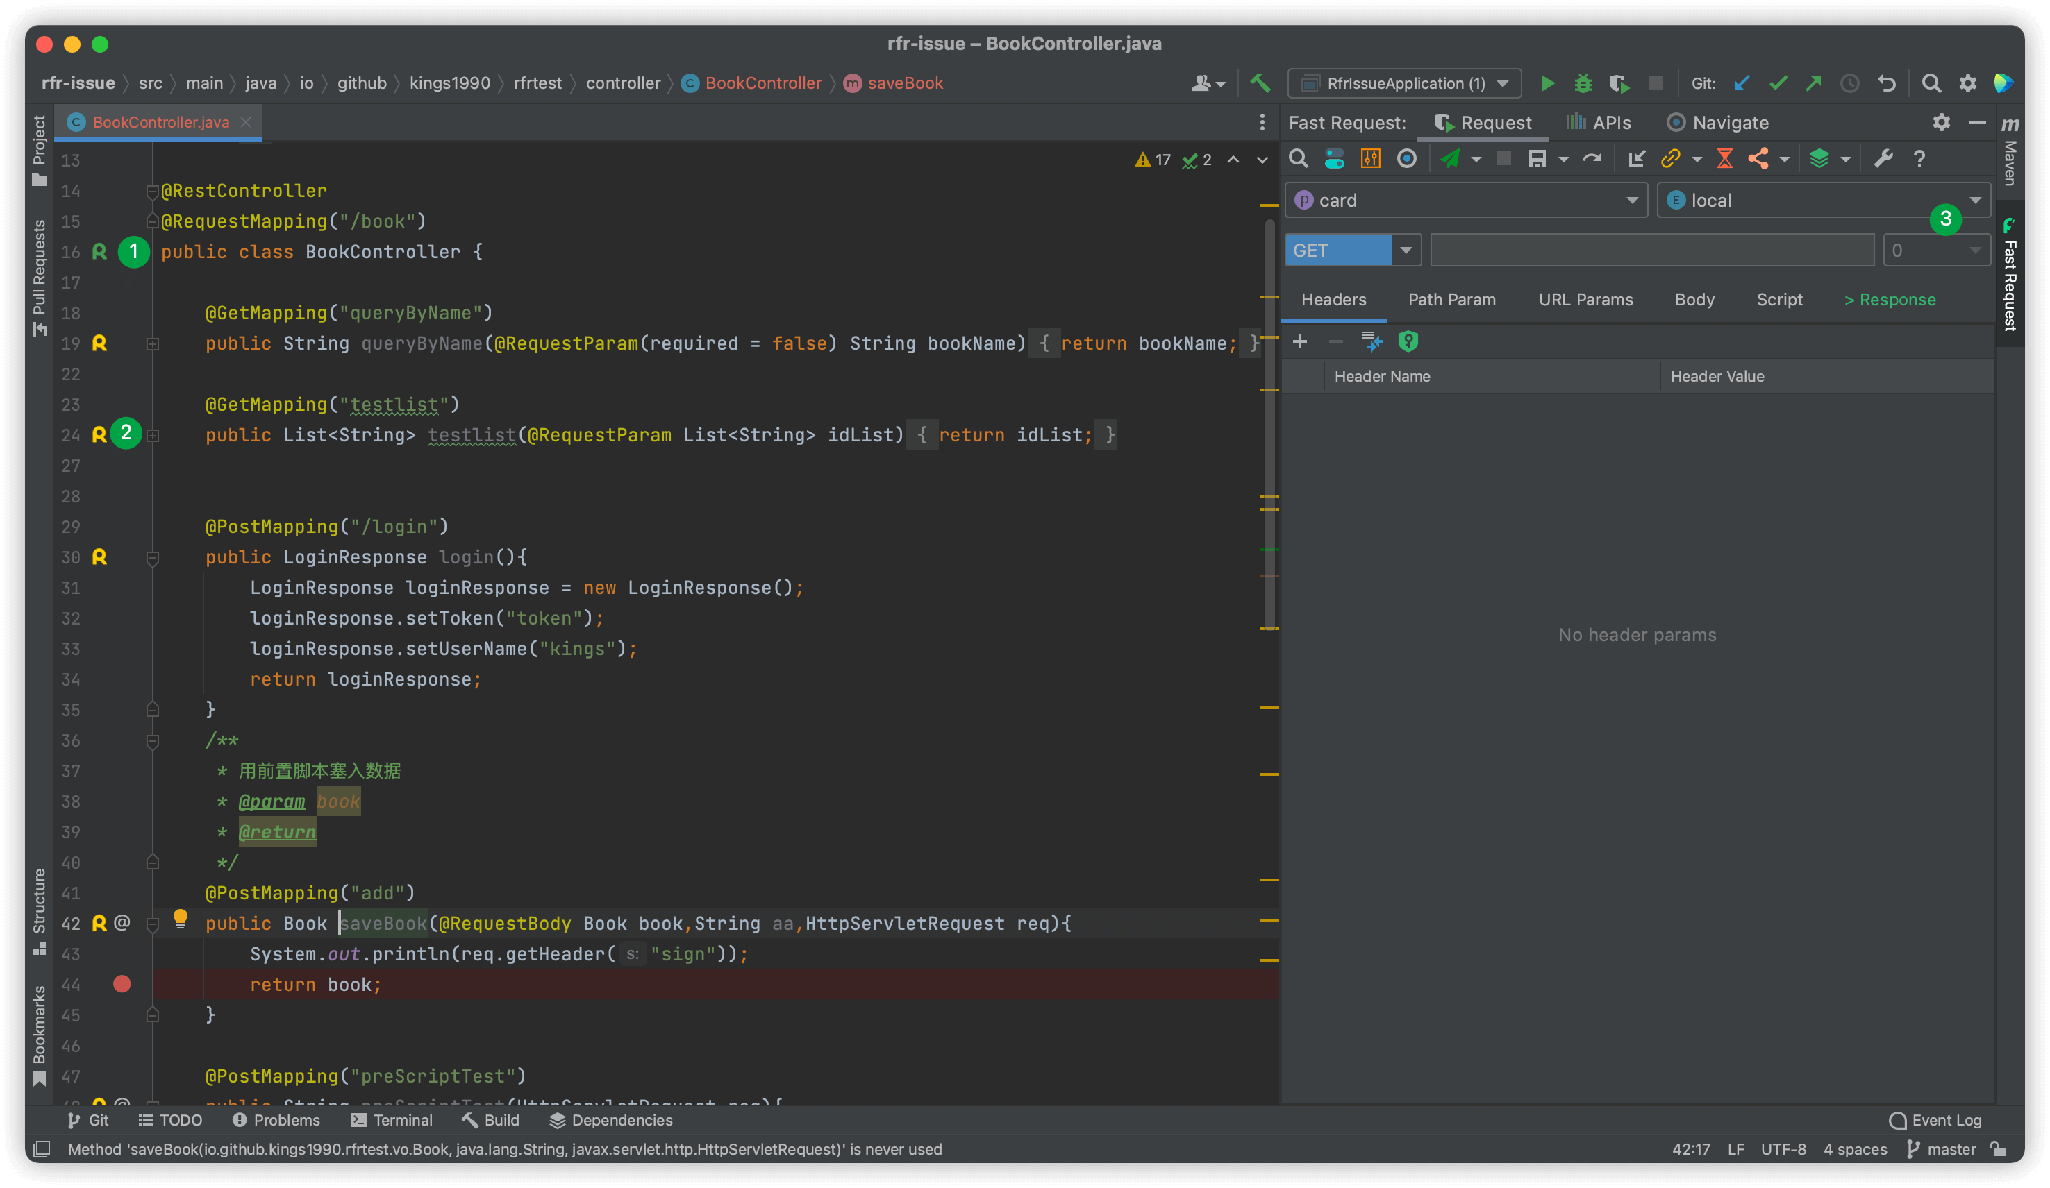Toggle the teal switch icon in Fast Request toolbar
Screen dimensions: 2050x1188
[x=1334, y=159]
